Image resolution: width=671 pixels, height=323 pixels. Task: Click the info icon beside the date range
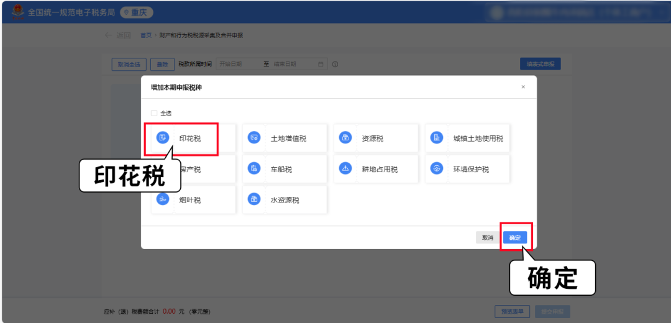point(335,64)
